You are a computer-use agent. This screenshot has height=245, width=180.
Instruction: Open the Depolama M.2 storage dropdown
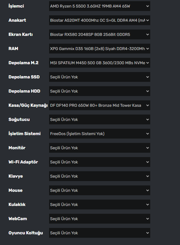click(99, 63)
